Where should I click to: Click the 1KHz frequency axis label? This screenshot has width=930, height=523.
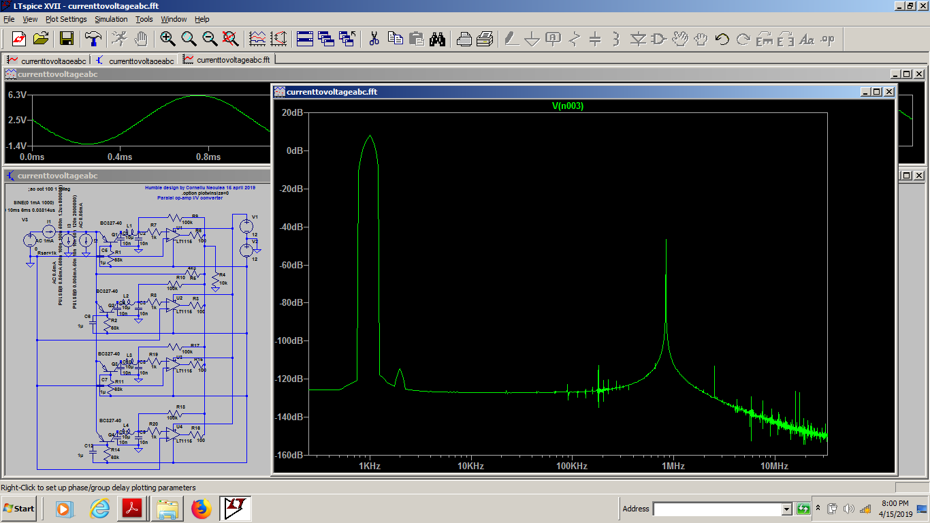pyautogui.click(x=369, y=466)
